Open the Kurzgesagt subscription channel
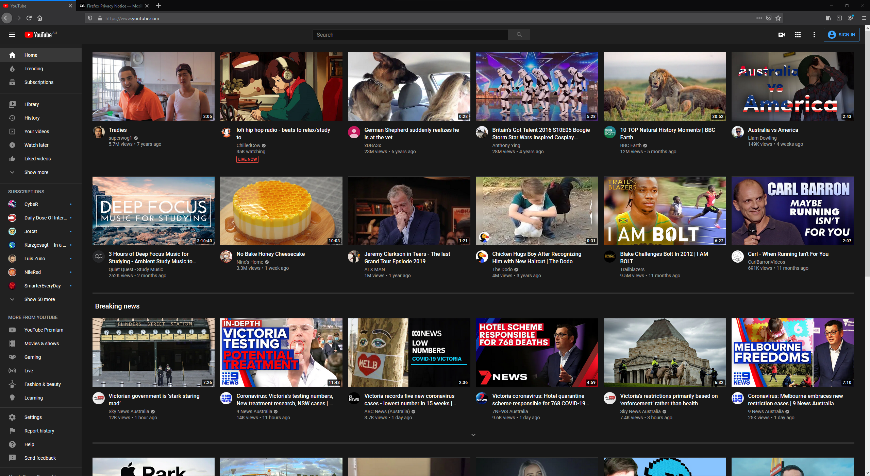 [x=41, y=245]
